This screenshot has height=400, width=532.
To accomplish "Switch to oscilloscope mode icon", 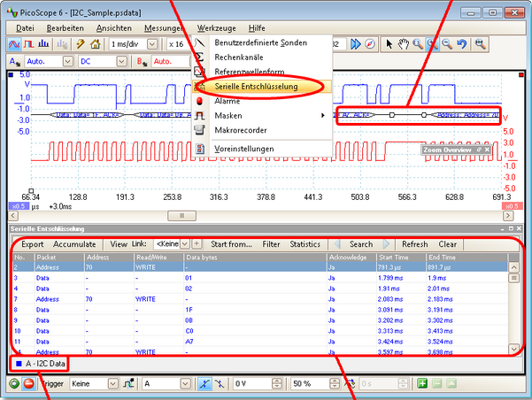I will (14, 44).
